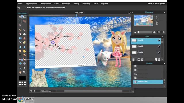Viewport: 184px width, 103px height.
Task: Select the Pinch tool
Action: (x=24, y=64)
